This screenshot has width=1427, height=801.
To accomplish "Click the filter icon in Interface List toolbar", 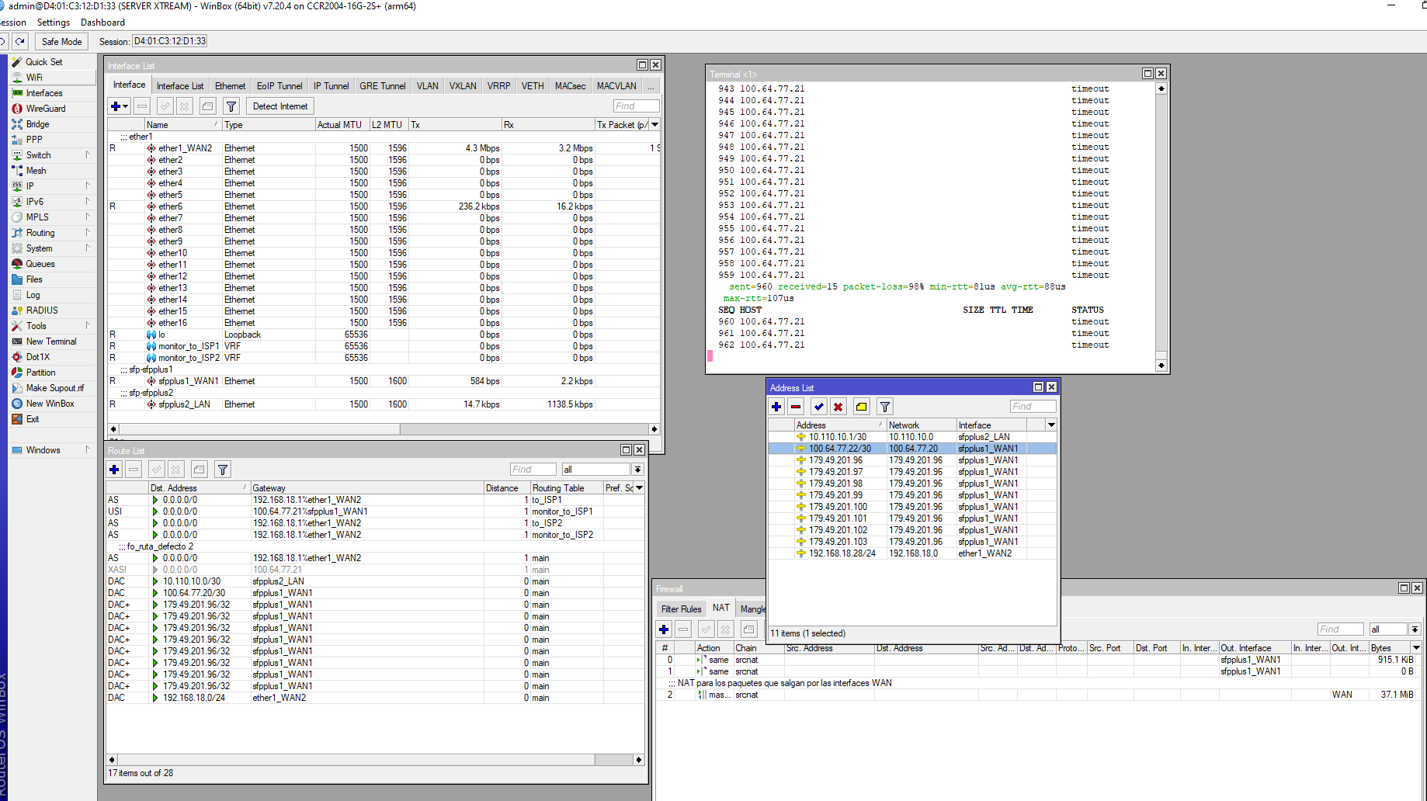I will coord(231,106).
